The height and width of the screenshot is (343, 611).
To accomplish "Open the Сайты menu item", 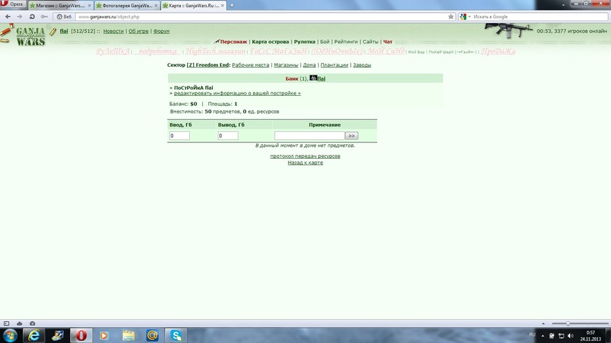I will pos(370,41).
